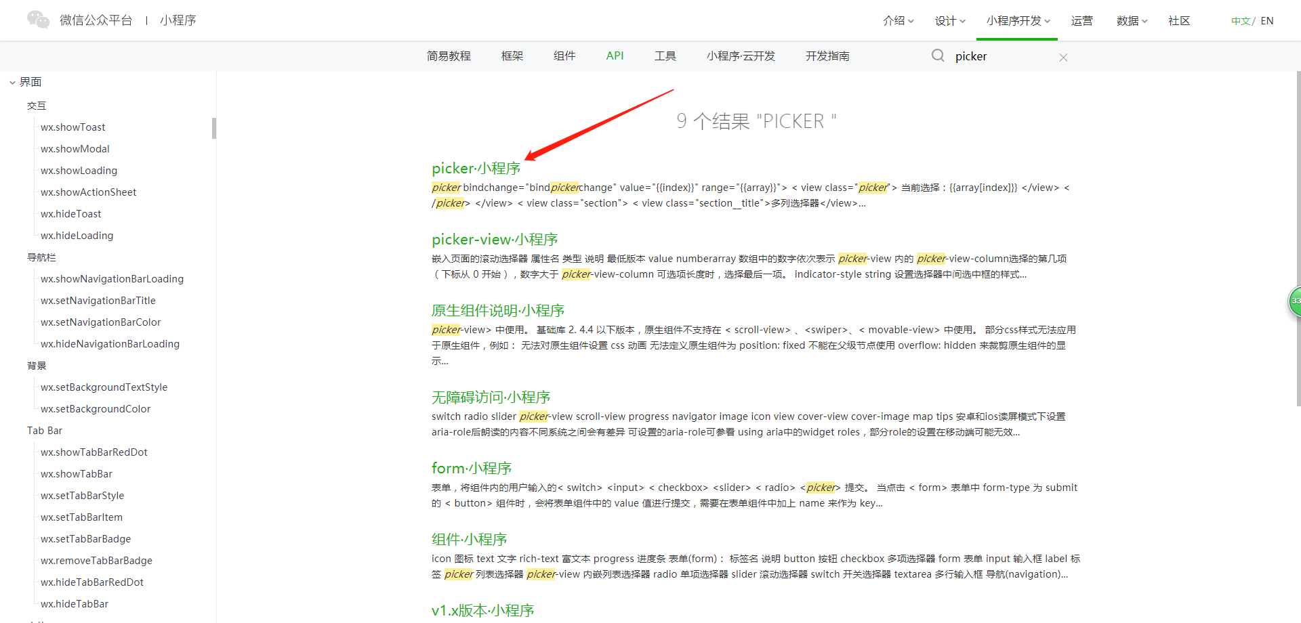Open wx.showLoading in sidebar
This screenshot has width=1301, height=623.
[x=79, y=171]
